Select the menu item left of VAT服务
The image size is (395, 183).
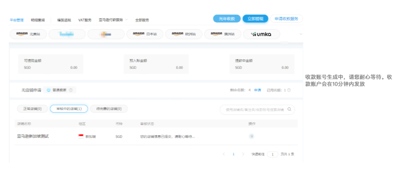pyautogui.click(x=64, y=20)
